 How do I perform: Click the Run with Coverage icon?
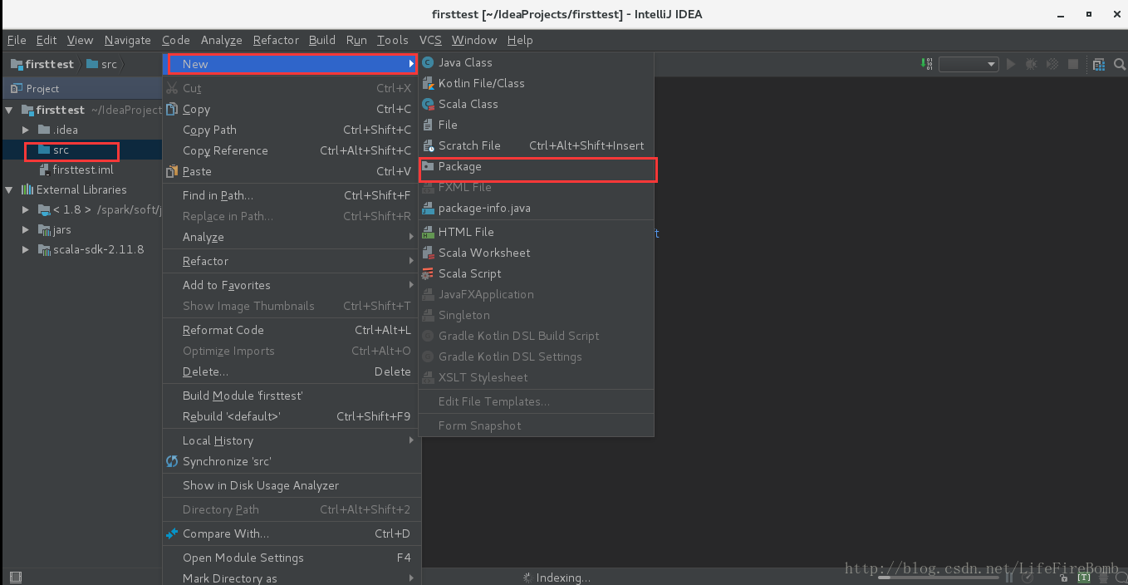point(1052,64)
